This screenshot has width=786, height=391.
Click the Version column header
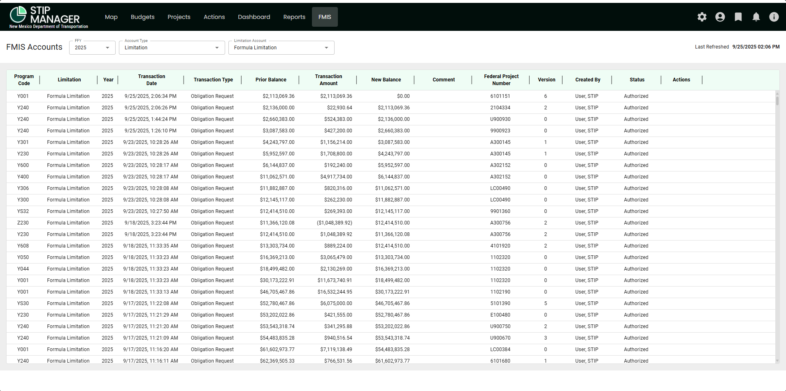(546, 80)
